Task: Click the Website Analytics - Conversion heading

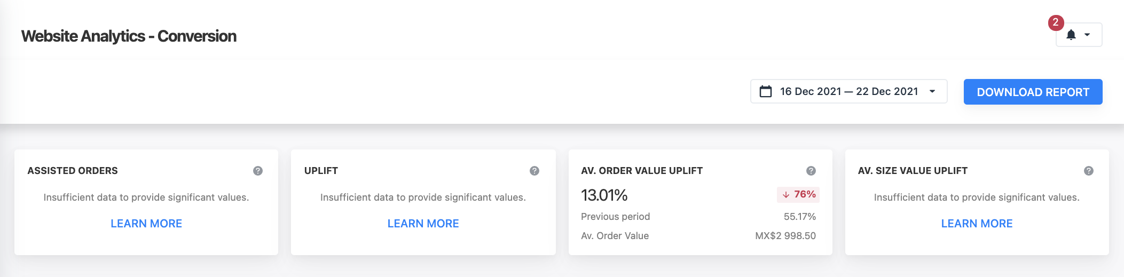Action: coord(129,36)
